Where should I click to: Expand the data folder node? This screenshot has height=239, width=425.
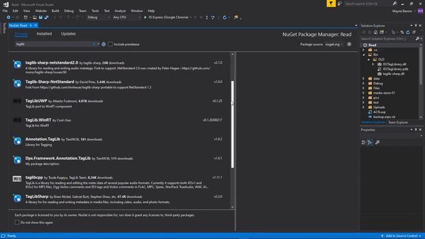[364, 78]
